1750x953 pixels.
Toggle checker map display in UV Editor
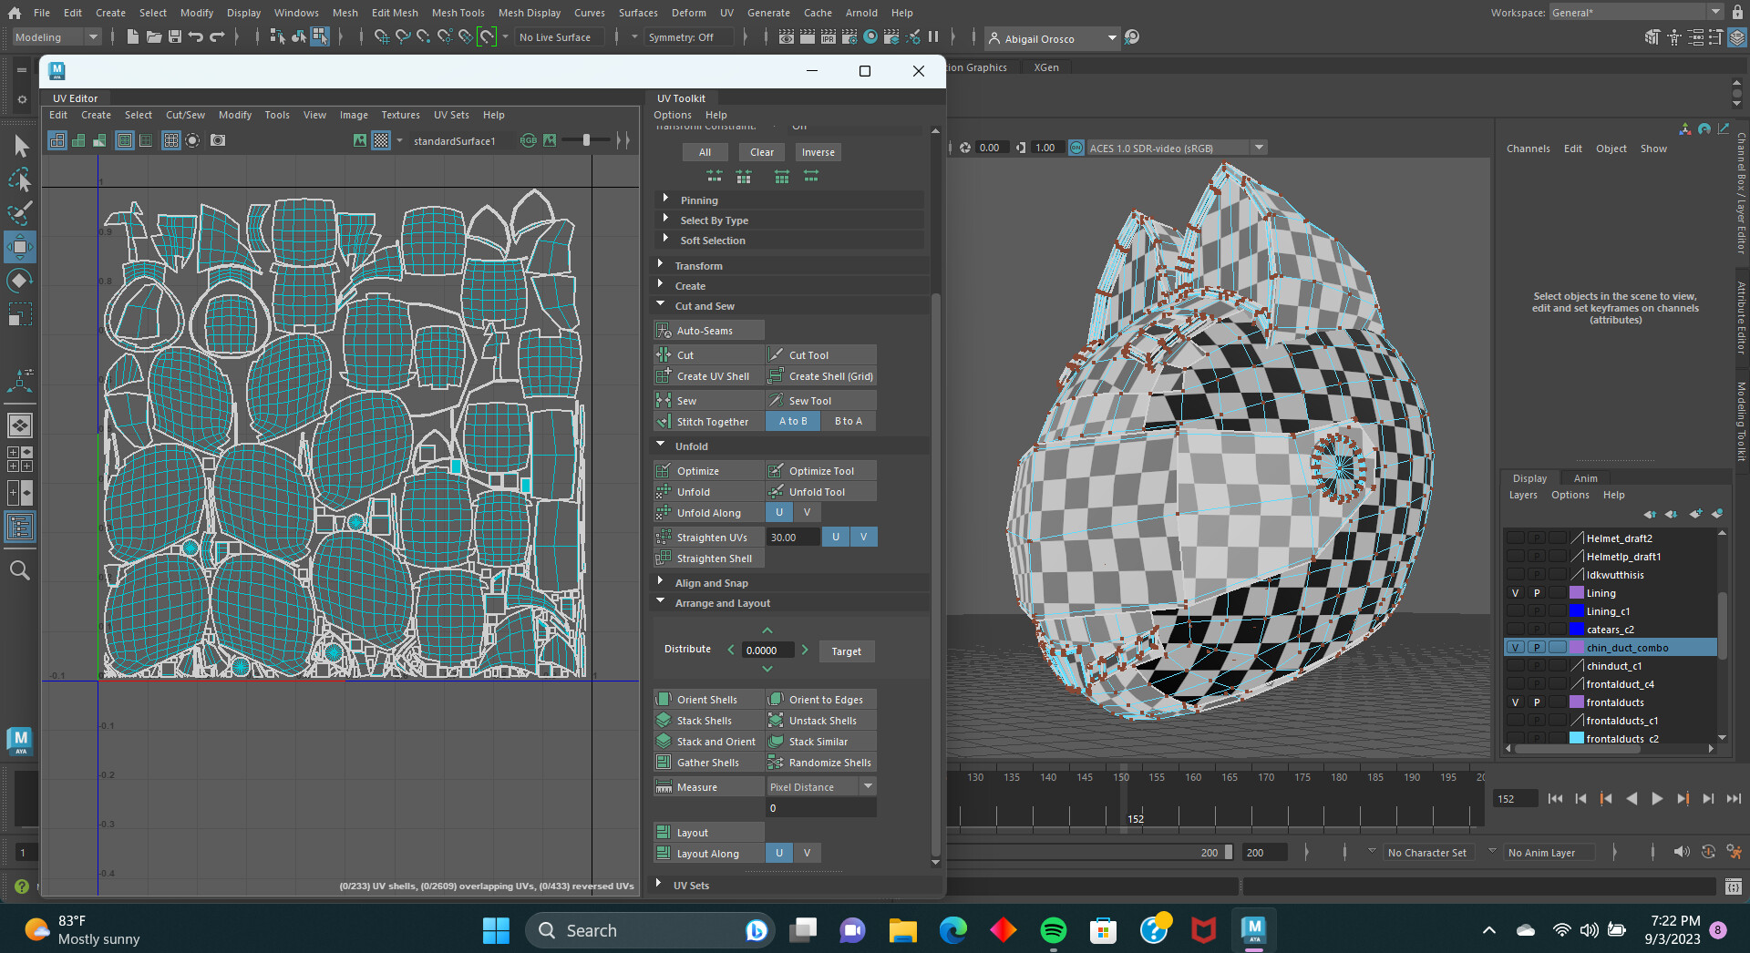tap(381, 140)
